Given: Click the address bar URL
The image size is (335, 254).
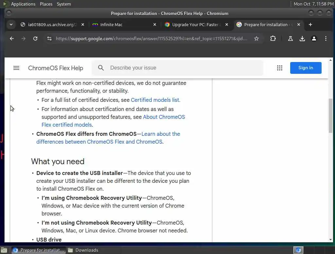Looking at the screenshot, I should coord(151,39).
